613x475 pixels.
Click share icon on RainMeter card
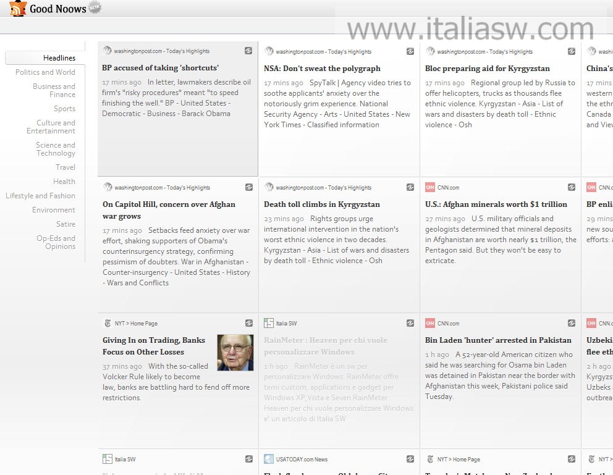(410, 323)
